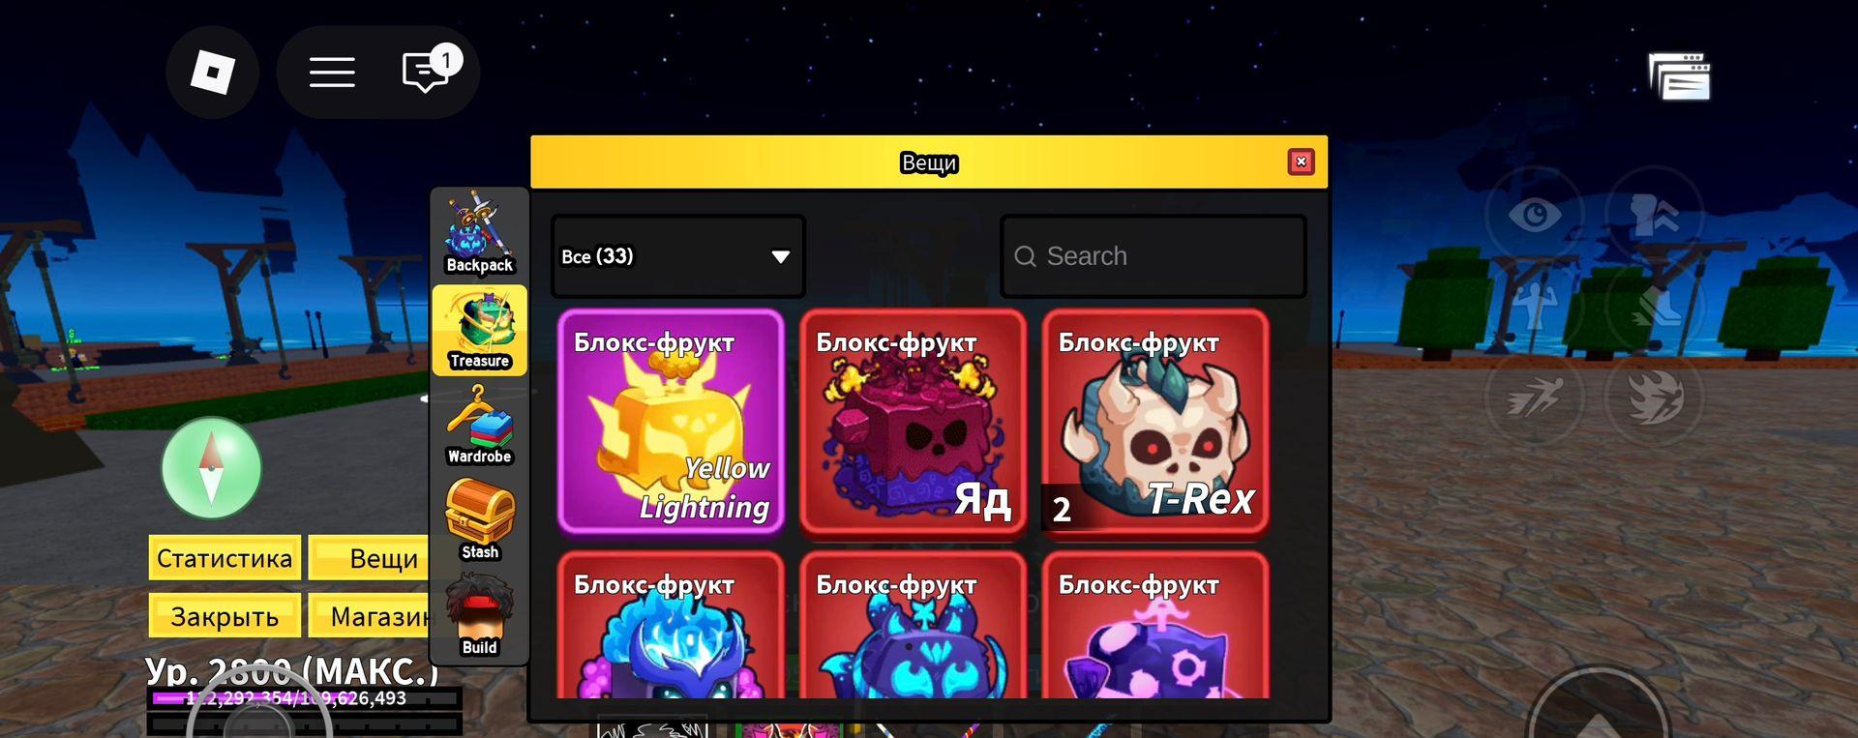1858x738 pixels.
Task: Click the Статистика button
Action: point(225,558)
